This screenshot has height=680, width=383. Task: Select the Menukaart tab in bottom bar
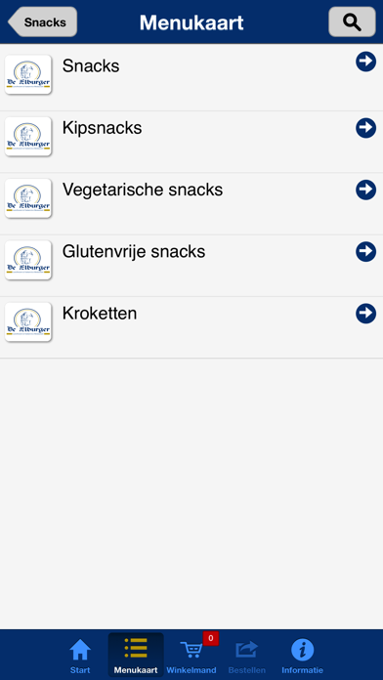(x=136, y=655)
